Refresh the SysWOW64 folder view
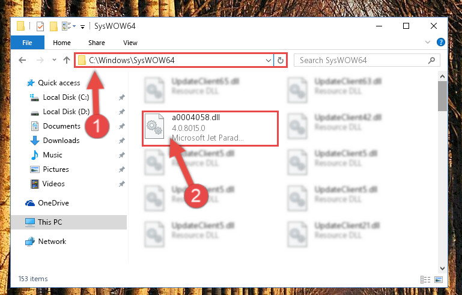Image resolution: width=462 pixels, height=295 pixels. coord(281,61)
